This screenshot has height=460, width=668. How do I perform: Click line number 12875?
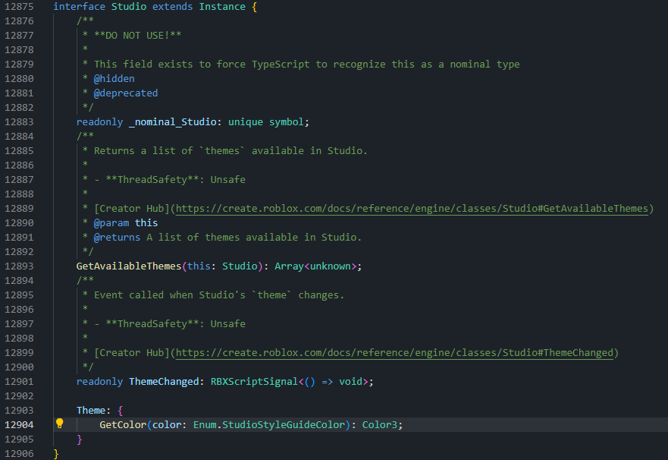[19, 7]
